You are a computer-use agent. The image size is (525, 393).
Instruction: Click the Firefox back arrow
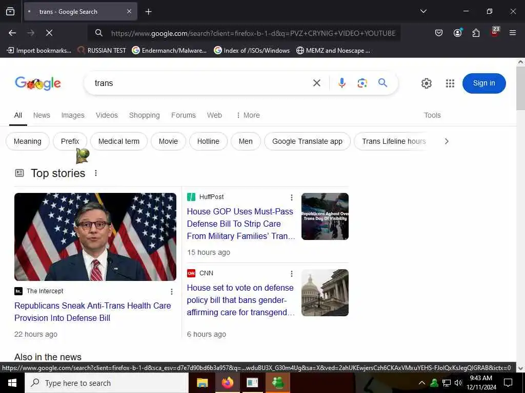coord(12,33)
